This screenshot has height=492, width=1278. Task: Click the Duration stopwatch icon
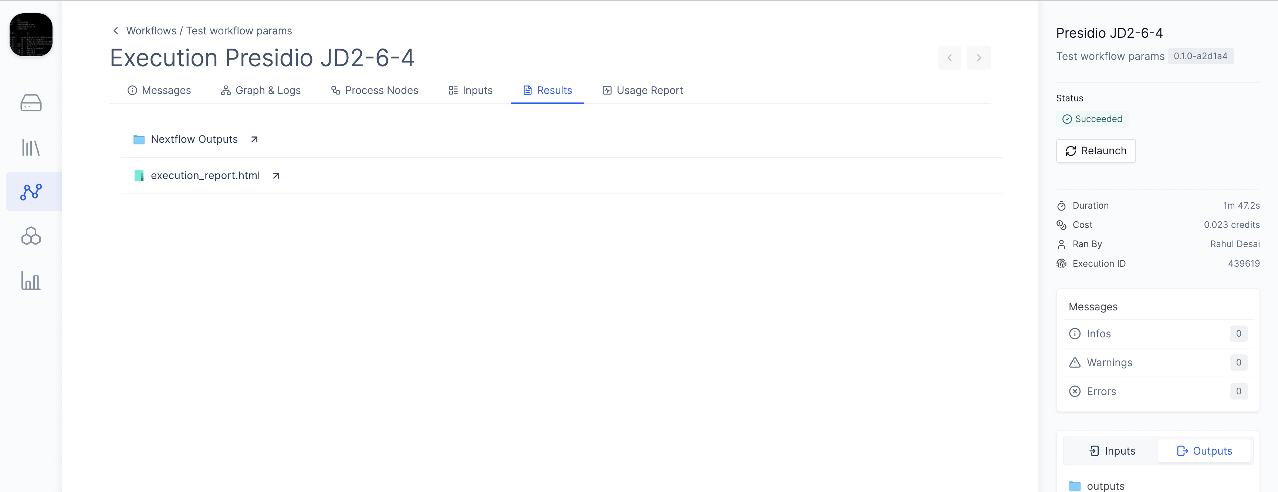pyautogui.click(x=1061, y=206)
